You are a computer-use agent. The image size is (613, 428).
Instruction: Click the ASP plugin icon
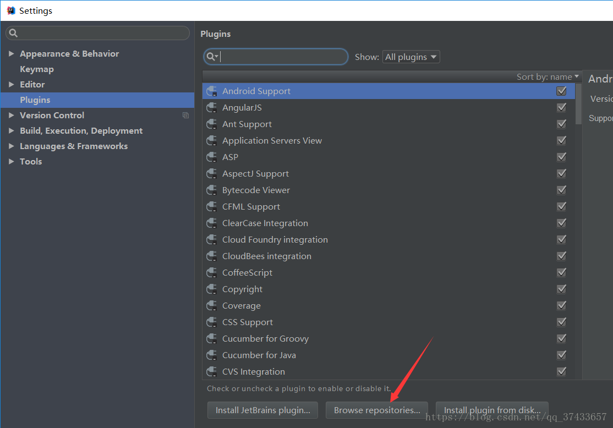211,157
